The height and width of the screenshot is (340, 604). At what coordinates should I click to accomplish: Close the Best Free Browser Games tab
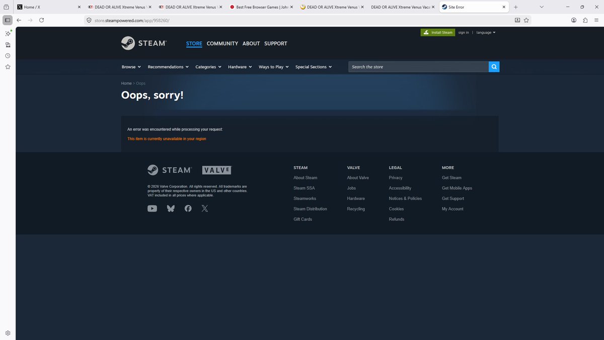click(291, 7)
